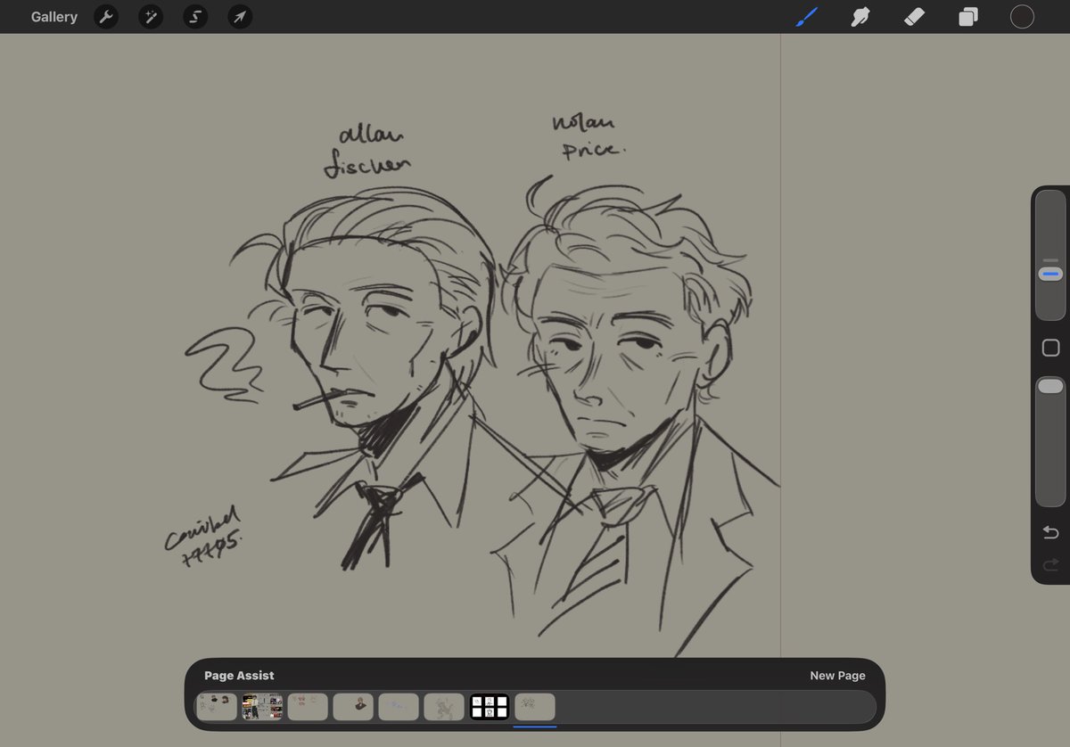Viewport: 1070px width, 747px height.
Task: Click the Page Assist title
Action: point(239,676)
